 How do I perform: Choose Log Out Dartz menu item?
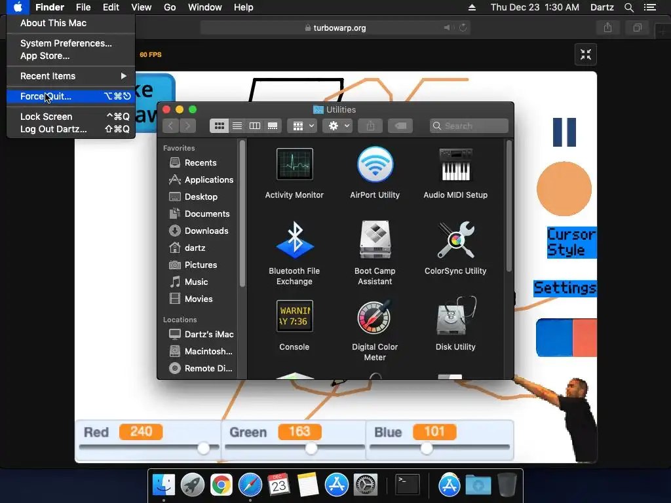[71, 129]
